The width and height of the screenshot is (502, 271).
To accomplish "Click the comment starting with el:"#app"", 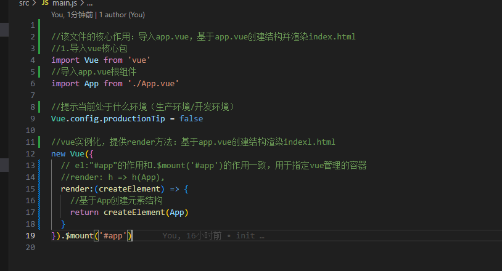I will coord(213,166).
